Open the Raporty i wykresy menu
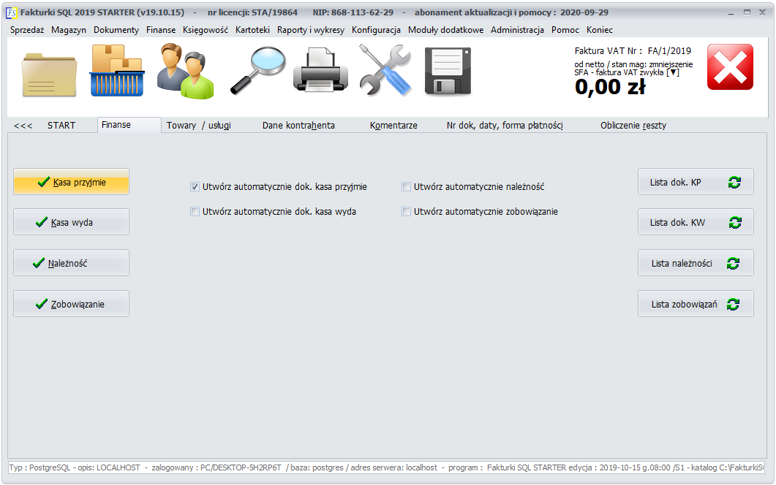 311,30
